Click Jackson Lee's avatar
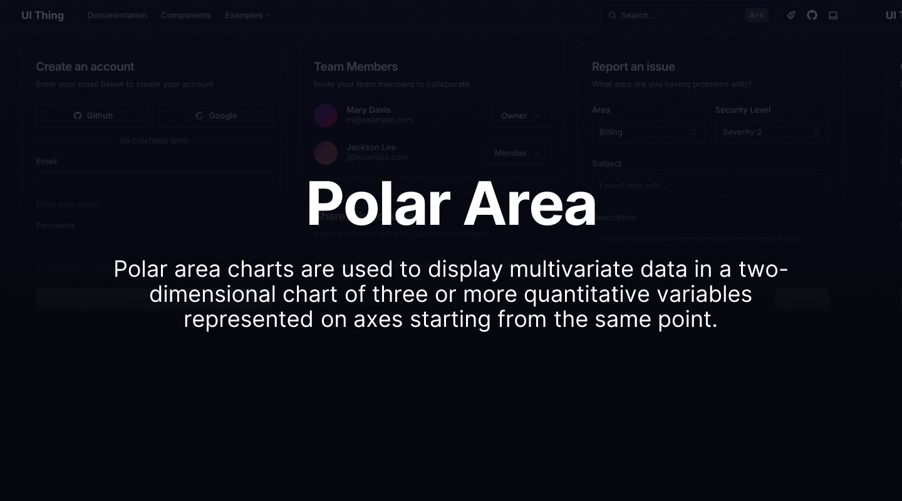902x501 pixels. 326,153
